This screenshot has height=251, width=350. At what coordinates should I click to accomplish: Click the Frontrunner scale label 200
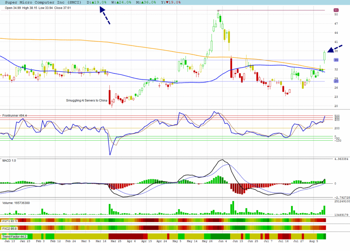pyautogui.click(x=337, y=128)
